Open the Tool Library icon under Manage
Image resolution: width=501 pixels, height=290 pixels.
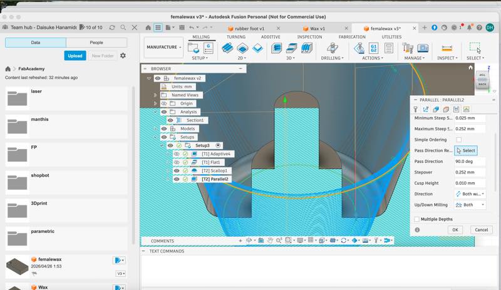(408, 48)
